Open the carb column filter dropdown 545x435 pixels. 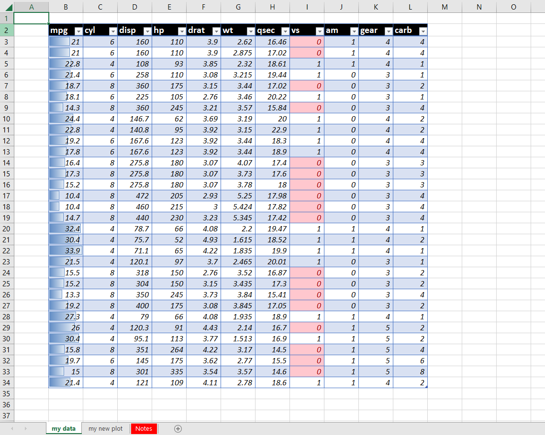[x=423, y=31]
